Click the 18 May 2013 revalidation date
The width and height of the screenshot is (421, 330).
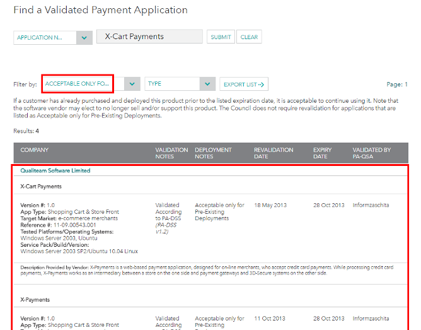(x=270, y=205)
